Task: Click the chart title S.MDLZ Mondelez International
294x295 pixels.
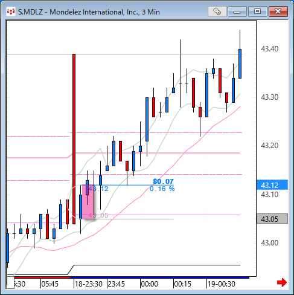Action: point(89,12)
